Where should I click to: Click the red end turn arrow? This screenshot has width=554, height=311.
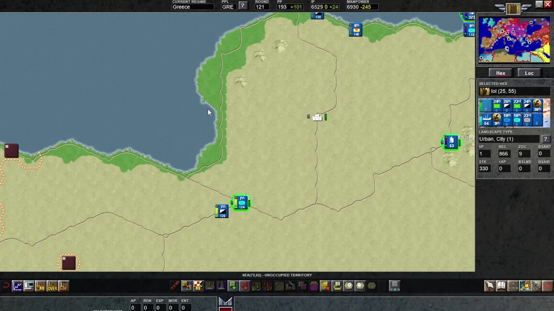[548, 286]
